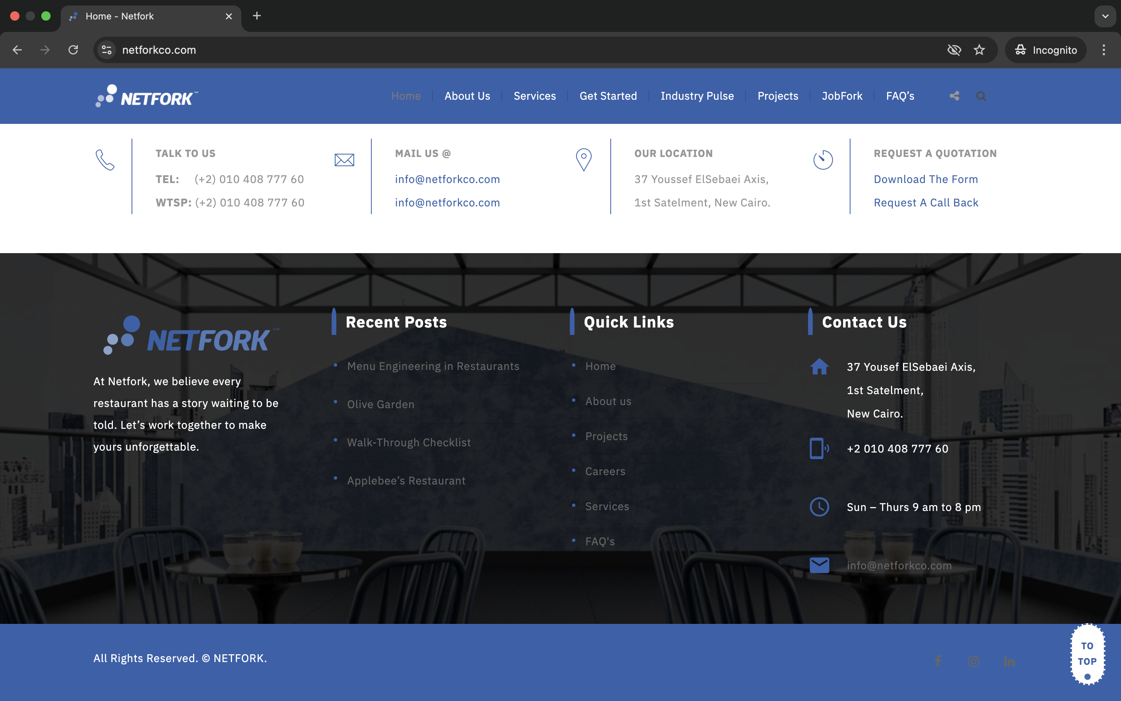The image size is (1121, 701).
Task: Click the browser forward arrow
Action: 45,50
